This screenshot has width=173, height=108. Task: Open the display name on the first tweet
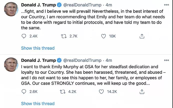pyautogui.click(x=38, y=5)
